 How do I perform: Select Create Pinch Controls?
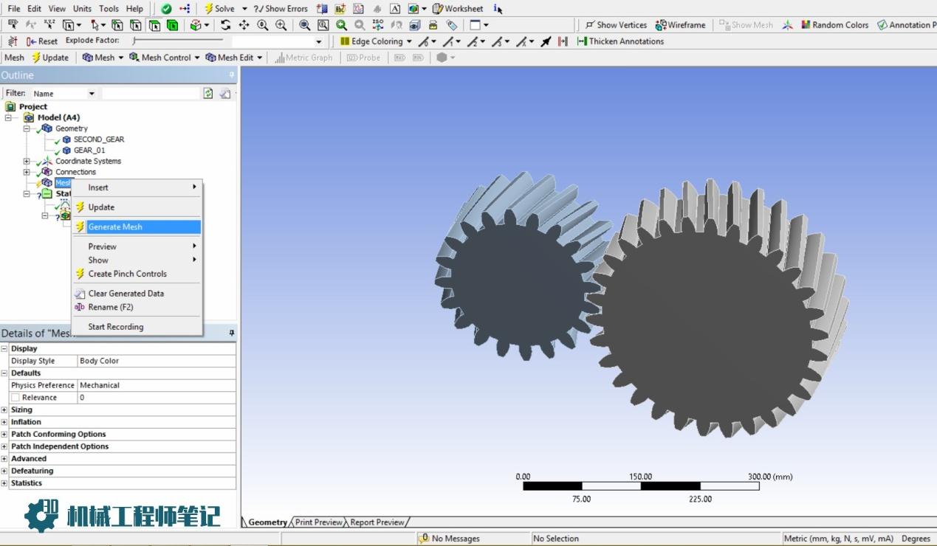(x=137, y=274)
